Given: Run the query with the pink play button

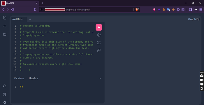Looking at the screenshot, I should coord(99,27).
